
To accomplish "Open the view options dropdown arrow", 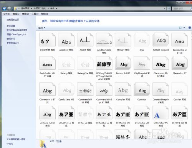I will pyautogui.click(x=184, y=28).
